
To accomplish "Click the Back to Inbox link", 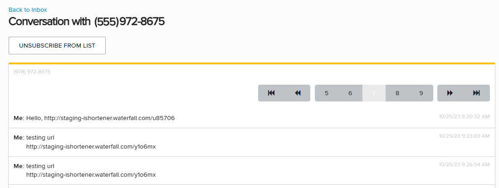I will tap(28, 10).
